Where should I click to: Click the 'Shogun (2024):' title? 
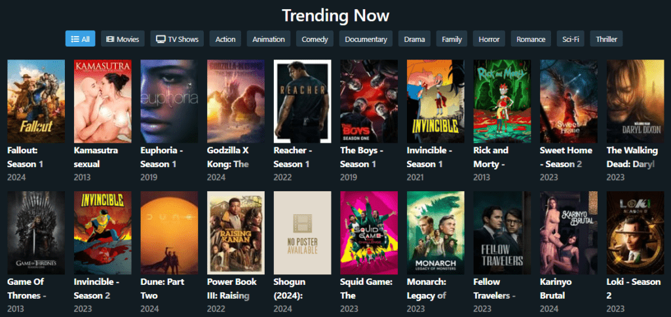[290, 289]
